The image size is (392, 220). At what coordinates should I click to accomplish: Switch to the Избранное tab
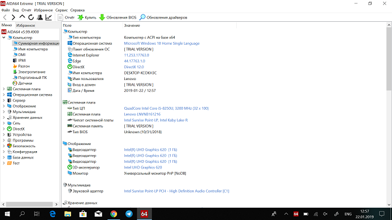pos(26,26)
